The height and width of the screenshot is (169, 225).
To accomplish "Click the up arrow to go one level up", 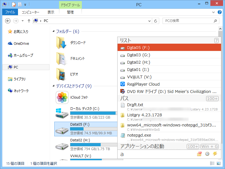I will [29, 21].
